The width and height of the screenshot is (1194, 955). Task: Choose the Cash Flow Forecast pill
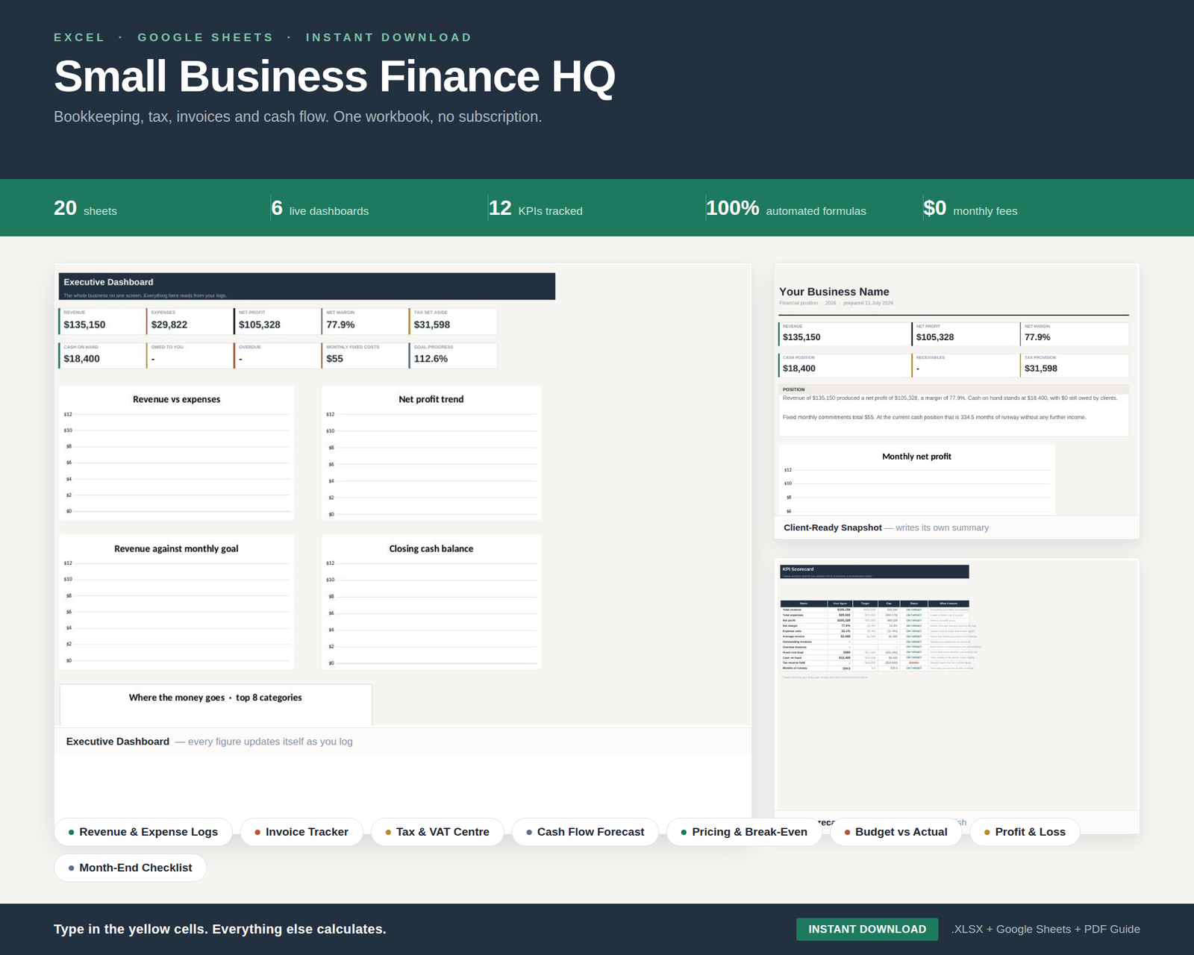point(585,832)
